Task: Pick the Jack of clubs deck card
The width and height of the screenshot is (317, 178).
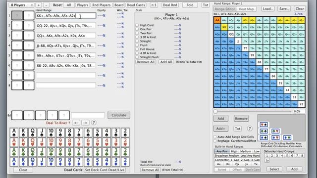Action: (x=42, y=152)
